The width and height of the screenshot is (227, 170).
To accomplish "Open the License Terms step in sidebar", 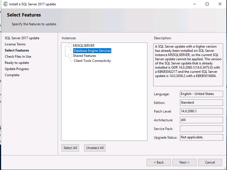I will 15,44.
